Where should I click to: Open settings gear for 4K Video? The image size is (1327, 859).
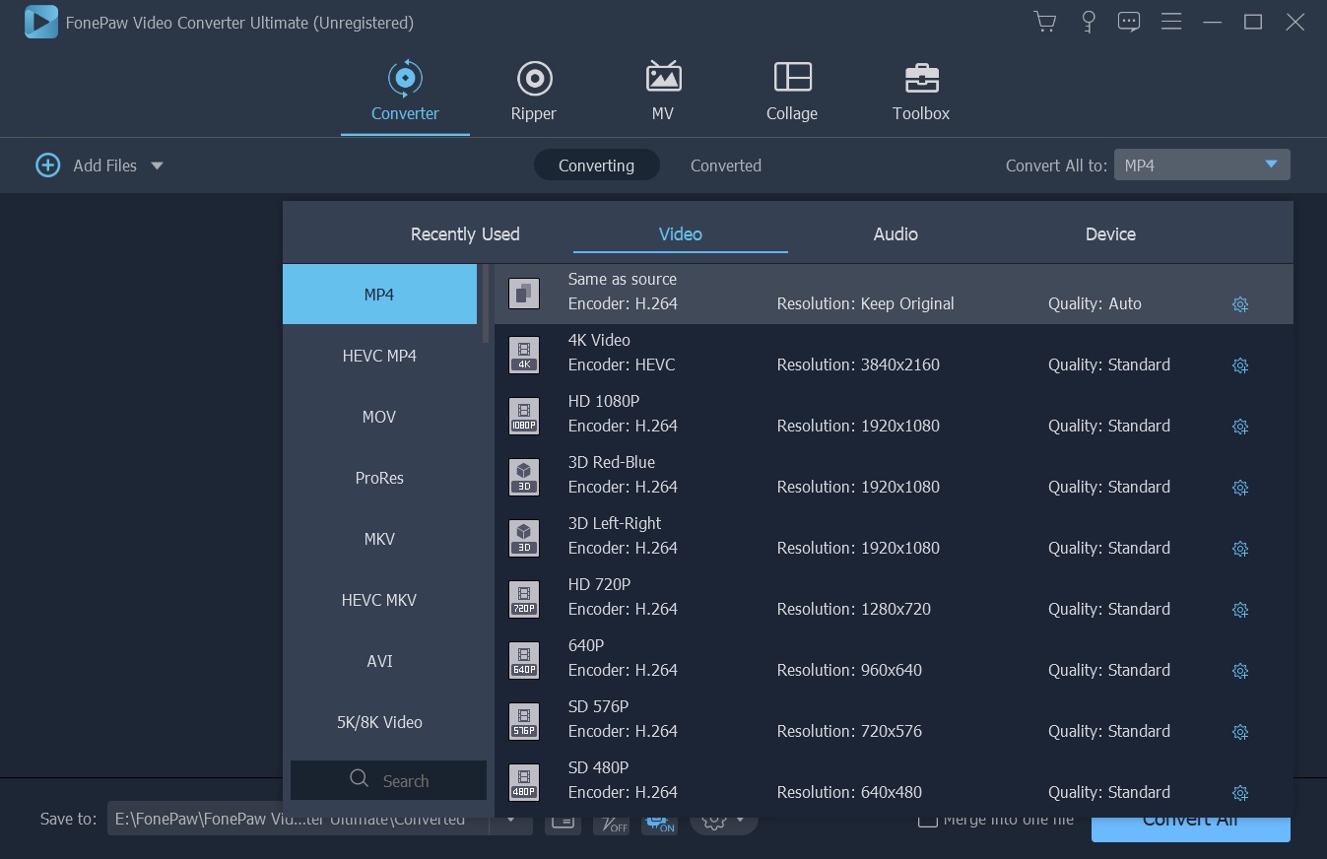pyautogui.click(x=1240, y=365)
